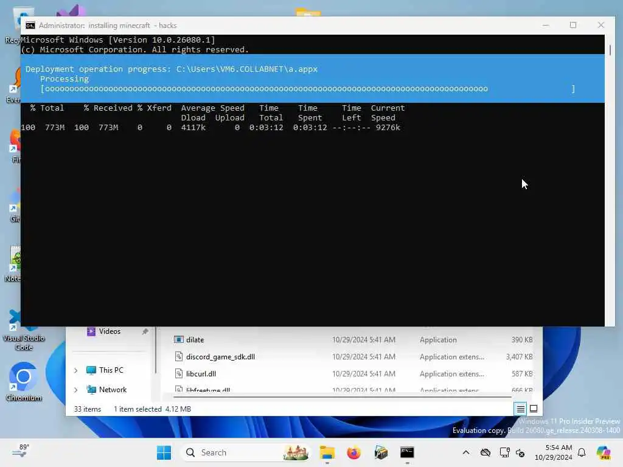Open File Explorer from the taskbar

tap(327, 452)
